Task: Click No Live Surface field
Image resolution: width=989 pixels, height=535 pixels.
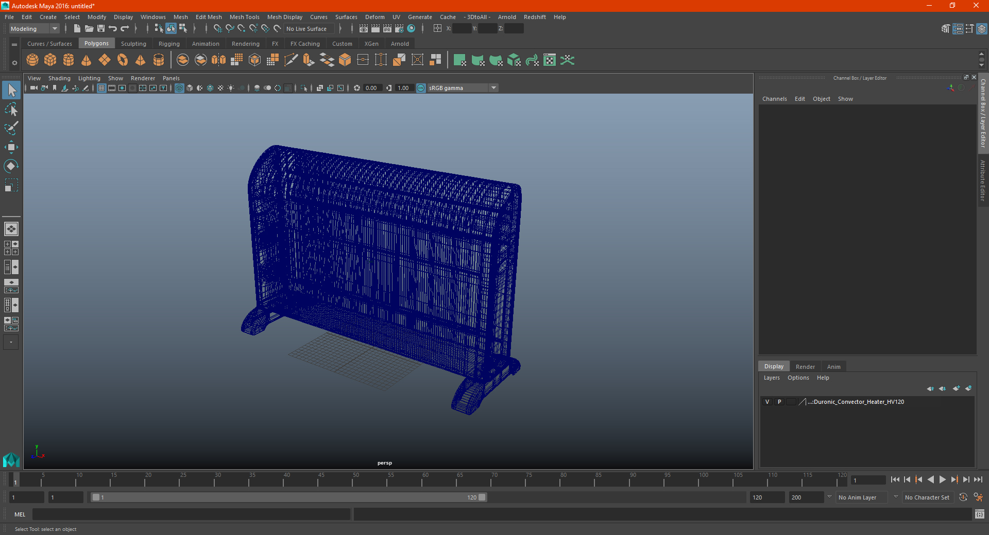Action: pyautogui.click(x=310, y=29)
